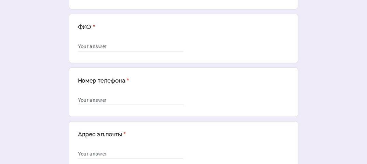Click the red asterisk beside ФИО
367x164 pixels.
pos(94,26)
